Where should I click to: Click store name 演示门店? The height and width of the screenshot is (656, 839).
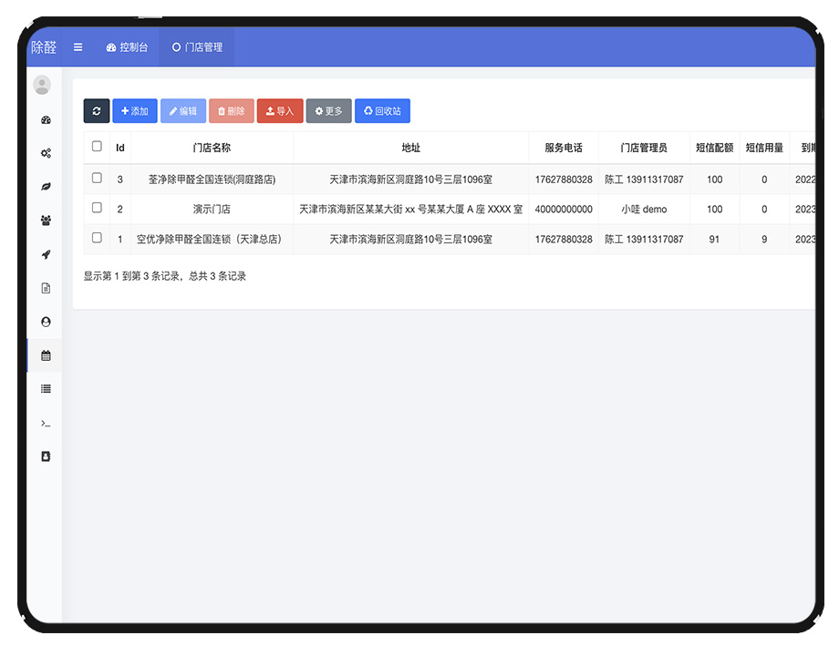[212, 209]
